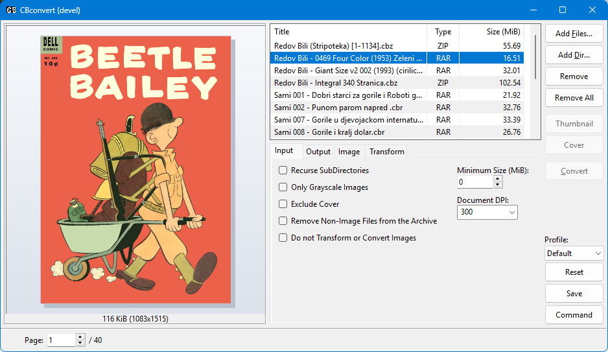Expand the Profile dropdown showing Default
The image size is (608, 352).
coord(574,253)
